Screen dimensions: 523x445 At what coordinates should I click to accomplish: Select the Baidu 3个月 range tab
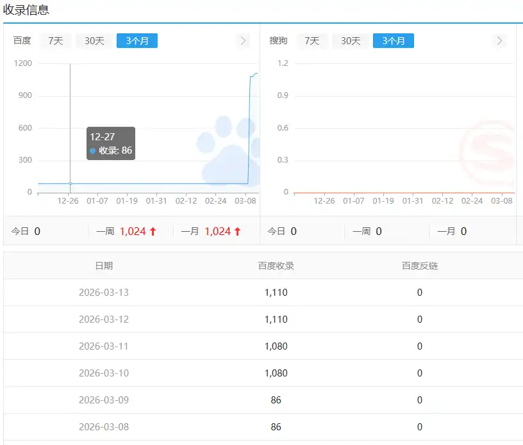(x=137, y=41)
